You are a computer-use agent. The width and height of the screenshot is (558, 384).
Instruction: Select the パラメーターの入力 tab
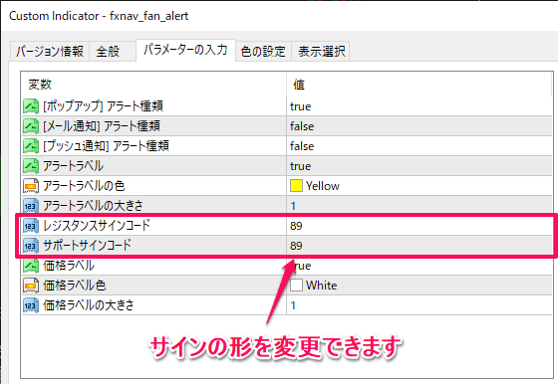pos(185,50)
